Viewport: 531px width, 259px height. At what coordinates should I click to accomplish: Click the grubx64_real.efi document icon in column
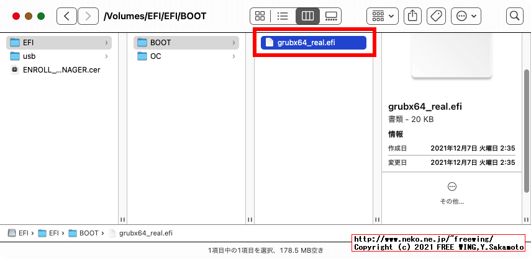click(x=269, y=43)
